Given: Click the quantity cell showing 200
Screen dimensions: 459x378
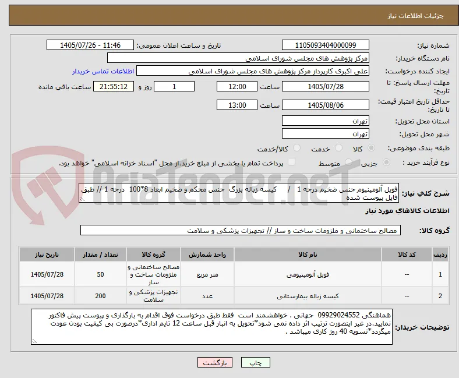Looking at the screenshot, I should point(100,296).
